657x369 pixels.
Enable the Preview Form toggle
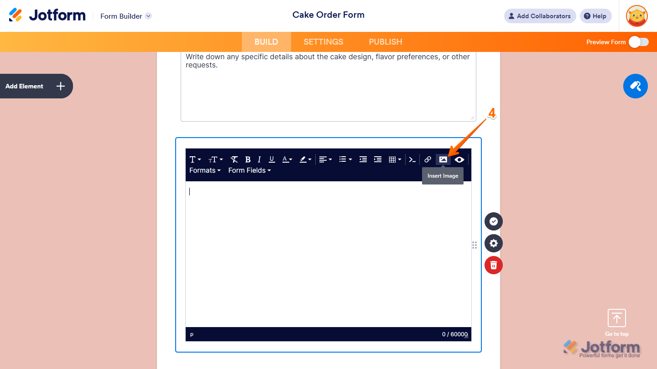[638, 41]
